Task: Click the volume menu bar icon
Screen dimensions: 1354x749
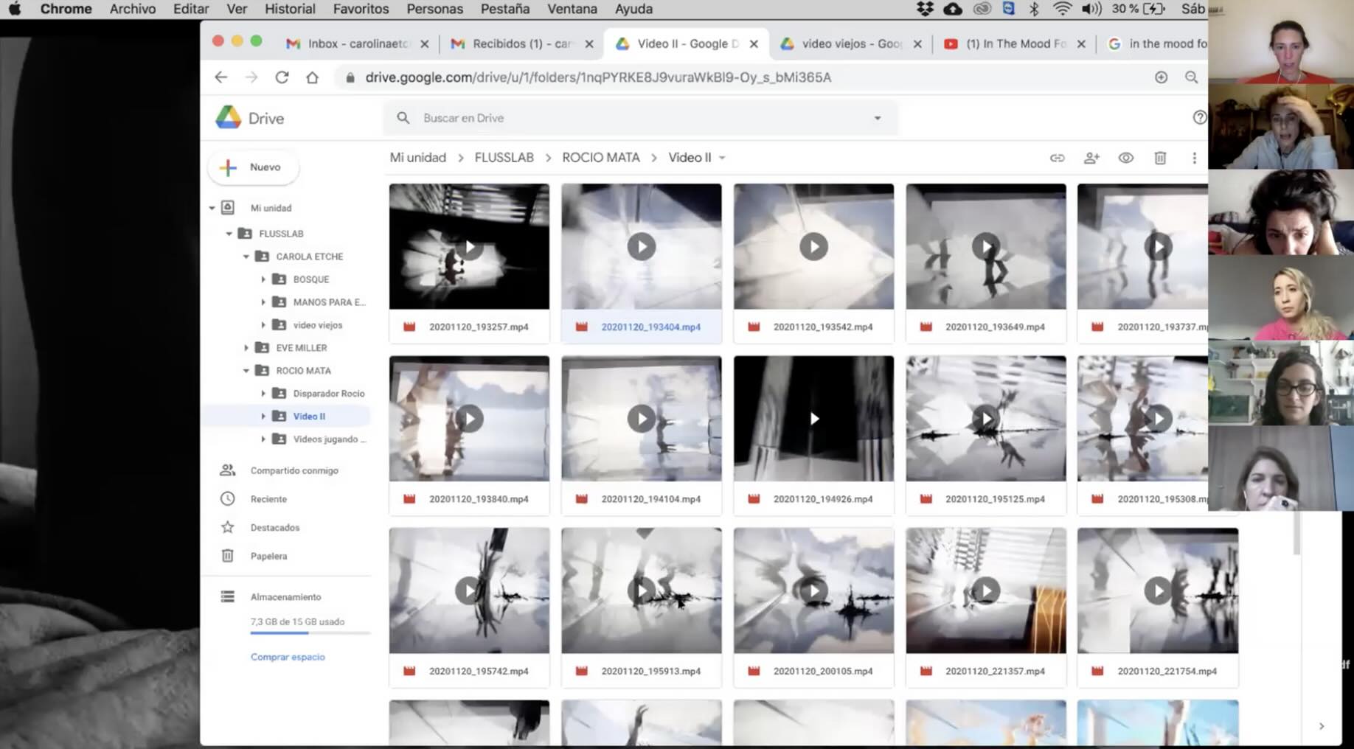Action: 1091,9
